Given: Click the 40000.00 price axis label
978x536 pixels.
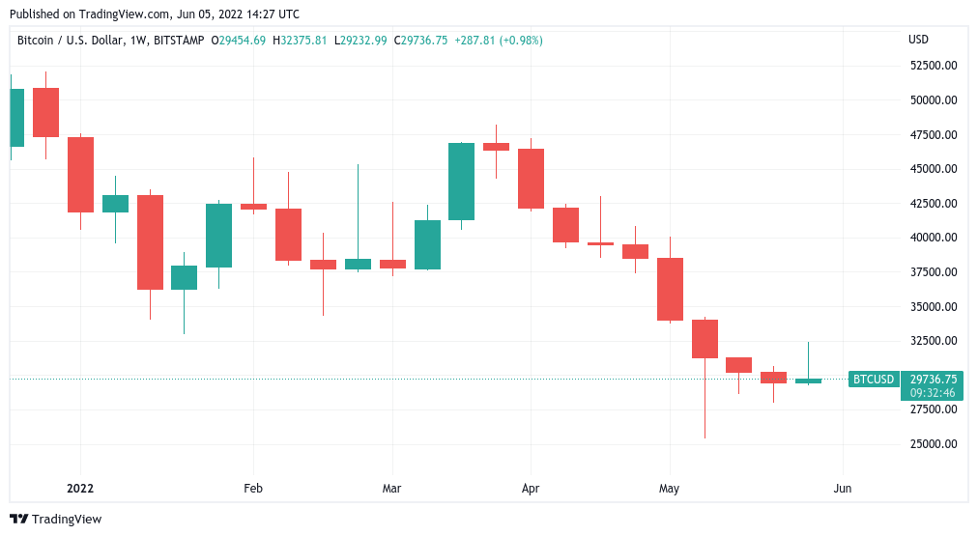Looking at the screenshot, I should tap(933, 238).
